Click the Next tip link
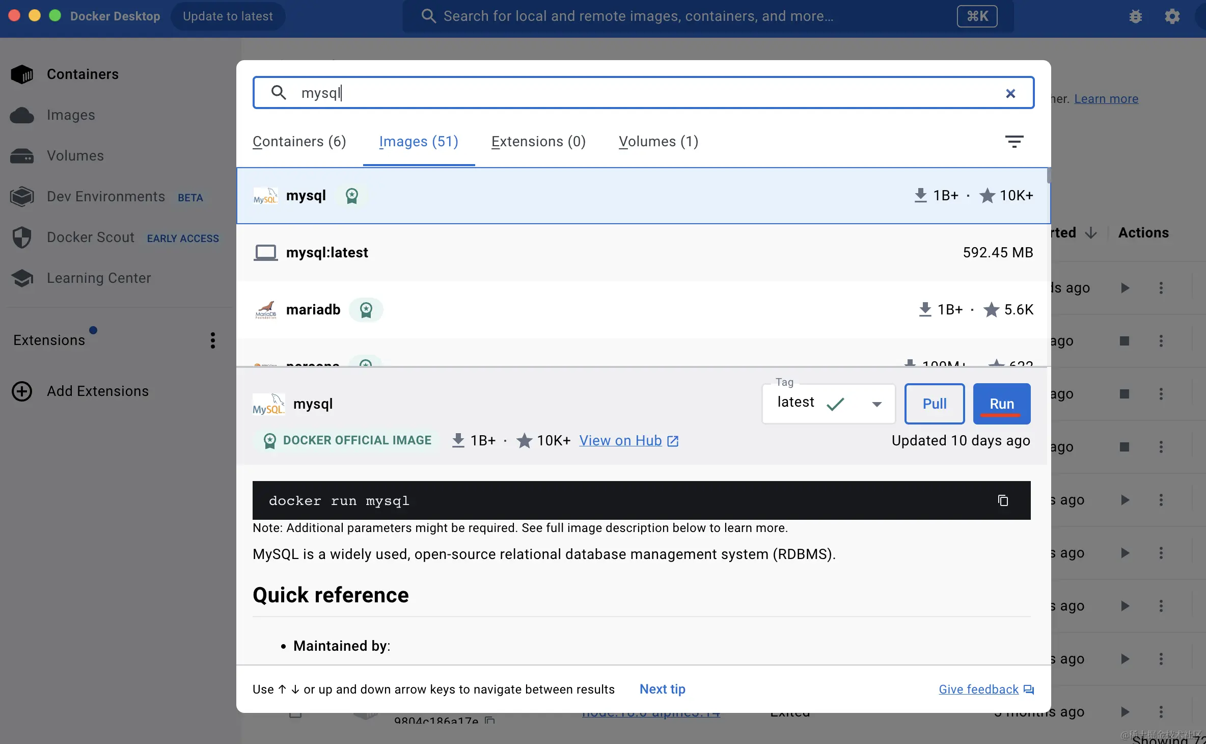This screenshot has height=744, width=1206. click(x=662, y=689)
